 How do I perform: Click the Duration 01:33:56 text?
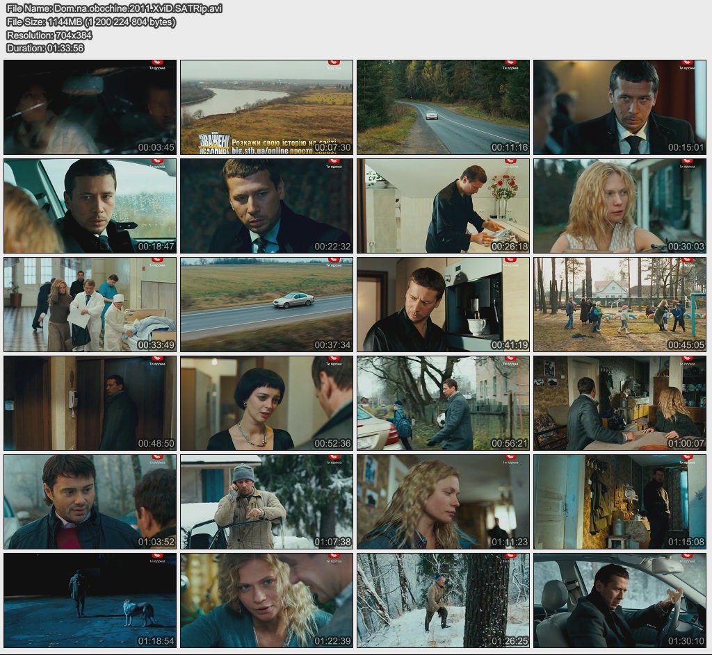(x=45, y=48)
